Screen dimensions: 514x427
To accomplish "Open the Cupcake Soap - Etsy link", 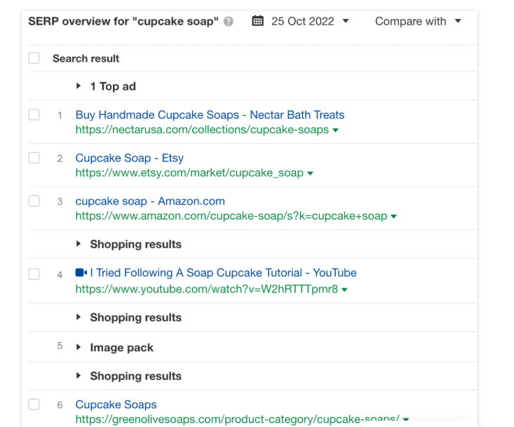I will pos(129,158).
